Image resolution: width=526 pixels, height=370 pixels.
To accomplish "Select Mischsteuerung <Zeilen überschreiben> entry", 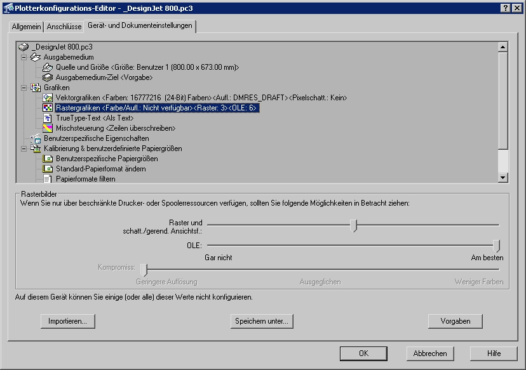I will [116, 128].
